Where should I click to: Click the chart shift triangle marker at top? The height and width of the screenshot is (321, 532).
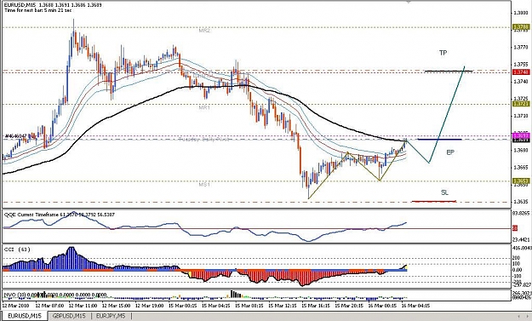[x=409, y=2]
